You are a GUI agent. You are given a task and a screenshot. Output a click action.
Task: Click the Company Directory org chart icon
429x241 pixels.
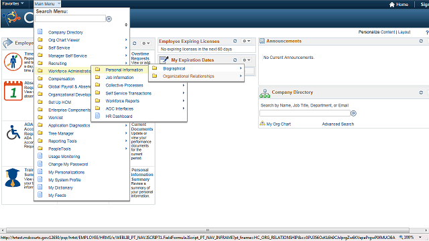coord(265,93)
